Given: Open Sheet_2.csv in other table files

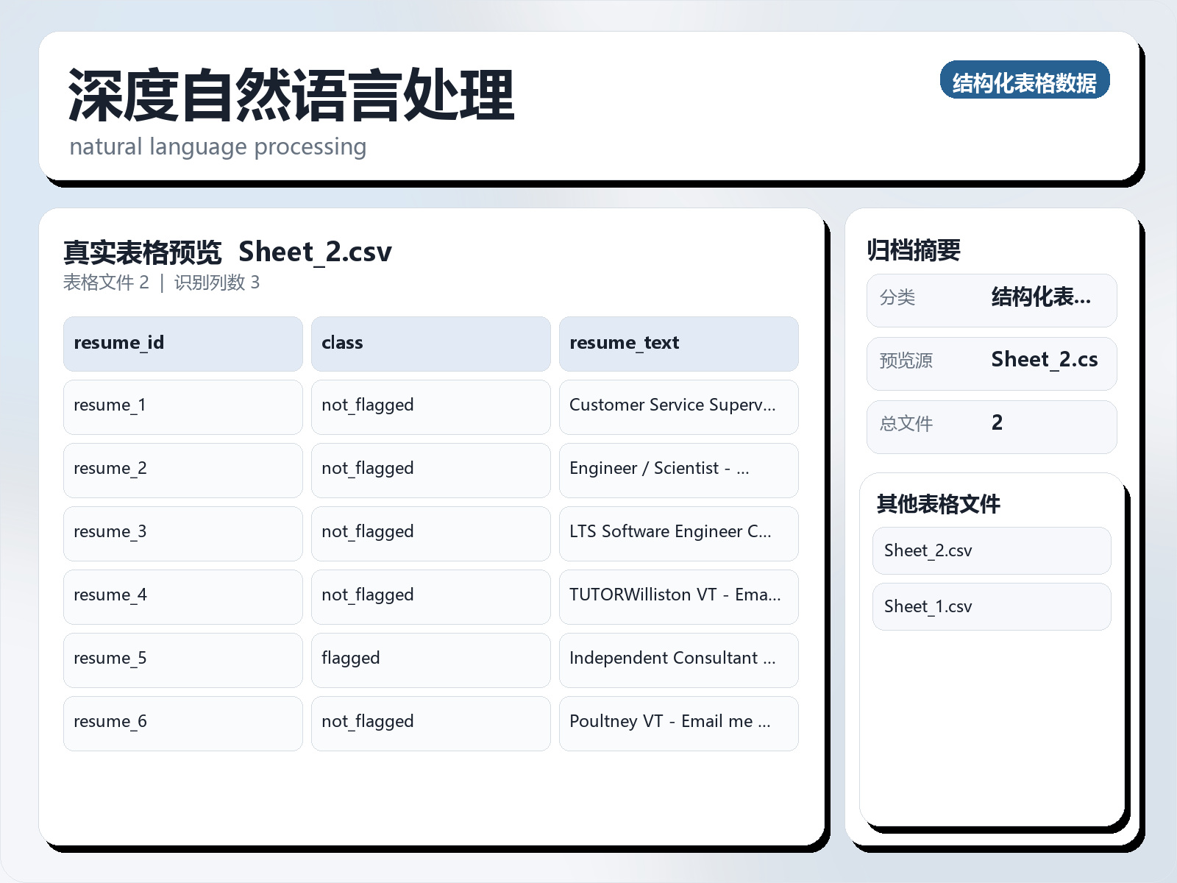Looking at the screenshot, I should click(991, 550).
